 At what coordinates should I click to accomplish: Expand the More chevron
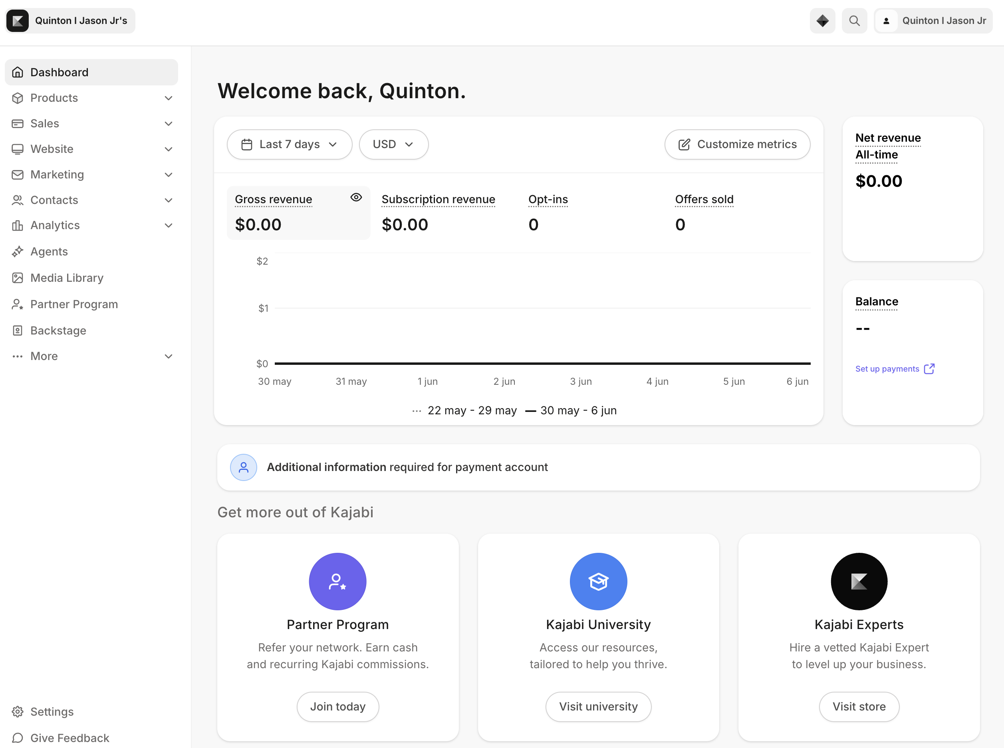click(169, 356)
